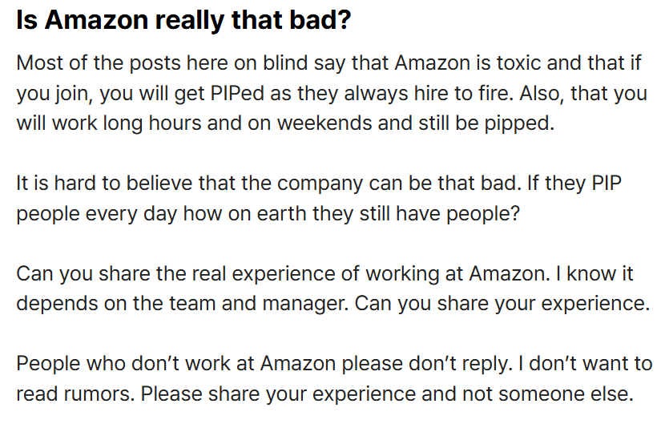
Task: Click the word 'Amazon' in the title
Action: point(96,19)
